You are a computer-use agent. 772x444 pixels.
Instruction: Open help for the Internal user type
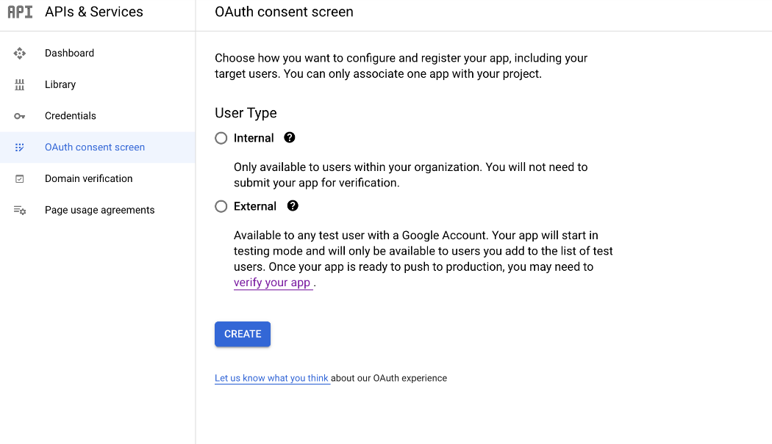click(290, 137)
